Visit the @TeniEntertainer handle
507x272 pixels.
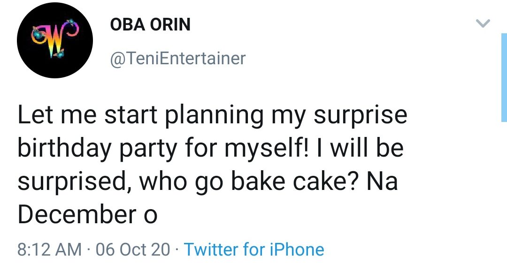point(177,59)
